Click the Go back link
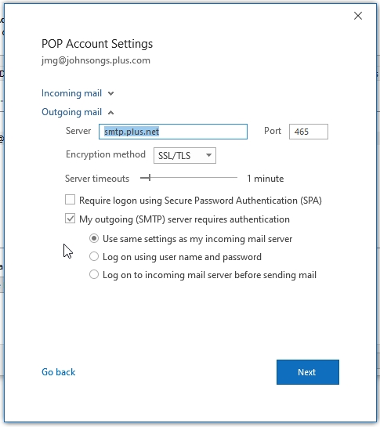The image size is (380, 427). tap(58, 372)
